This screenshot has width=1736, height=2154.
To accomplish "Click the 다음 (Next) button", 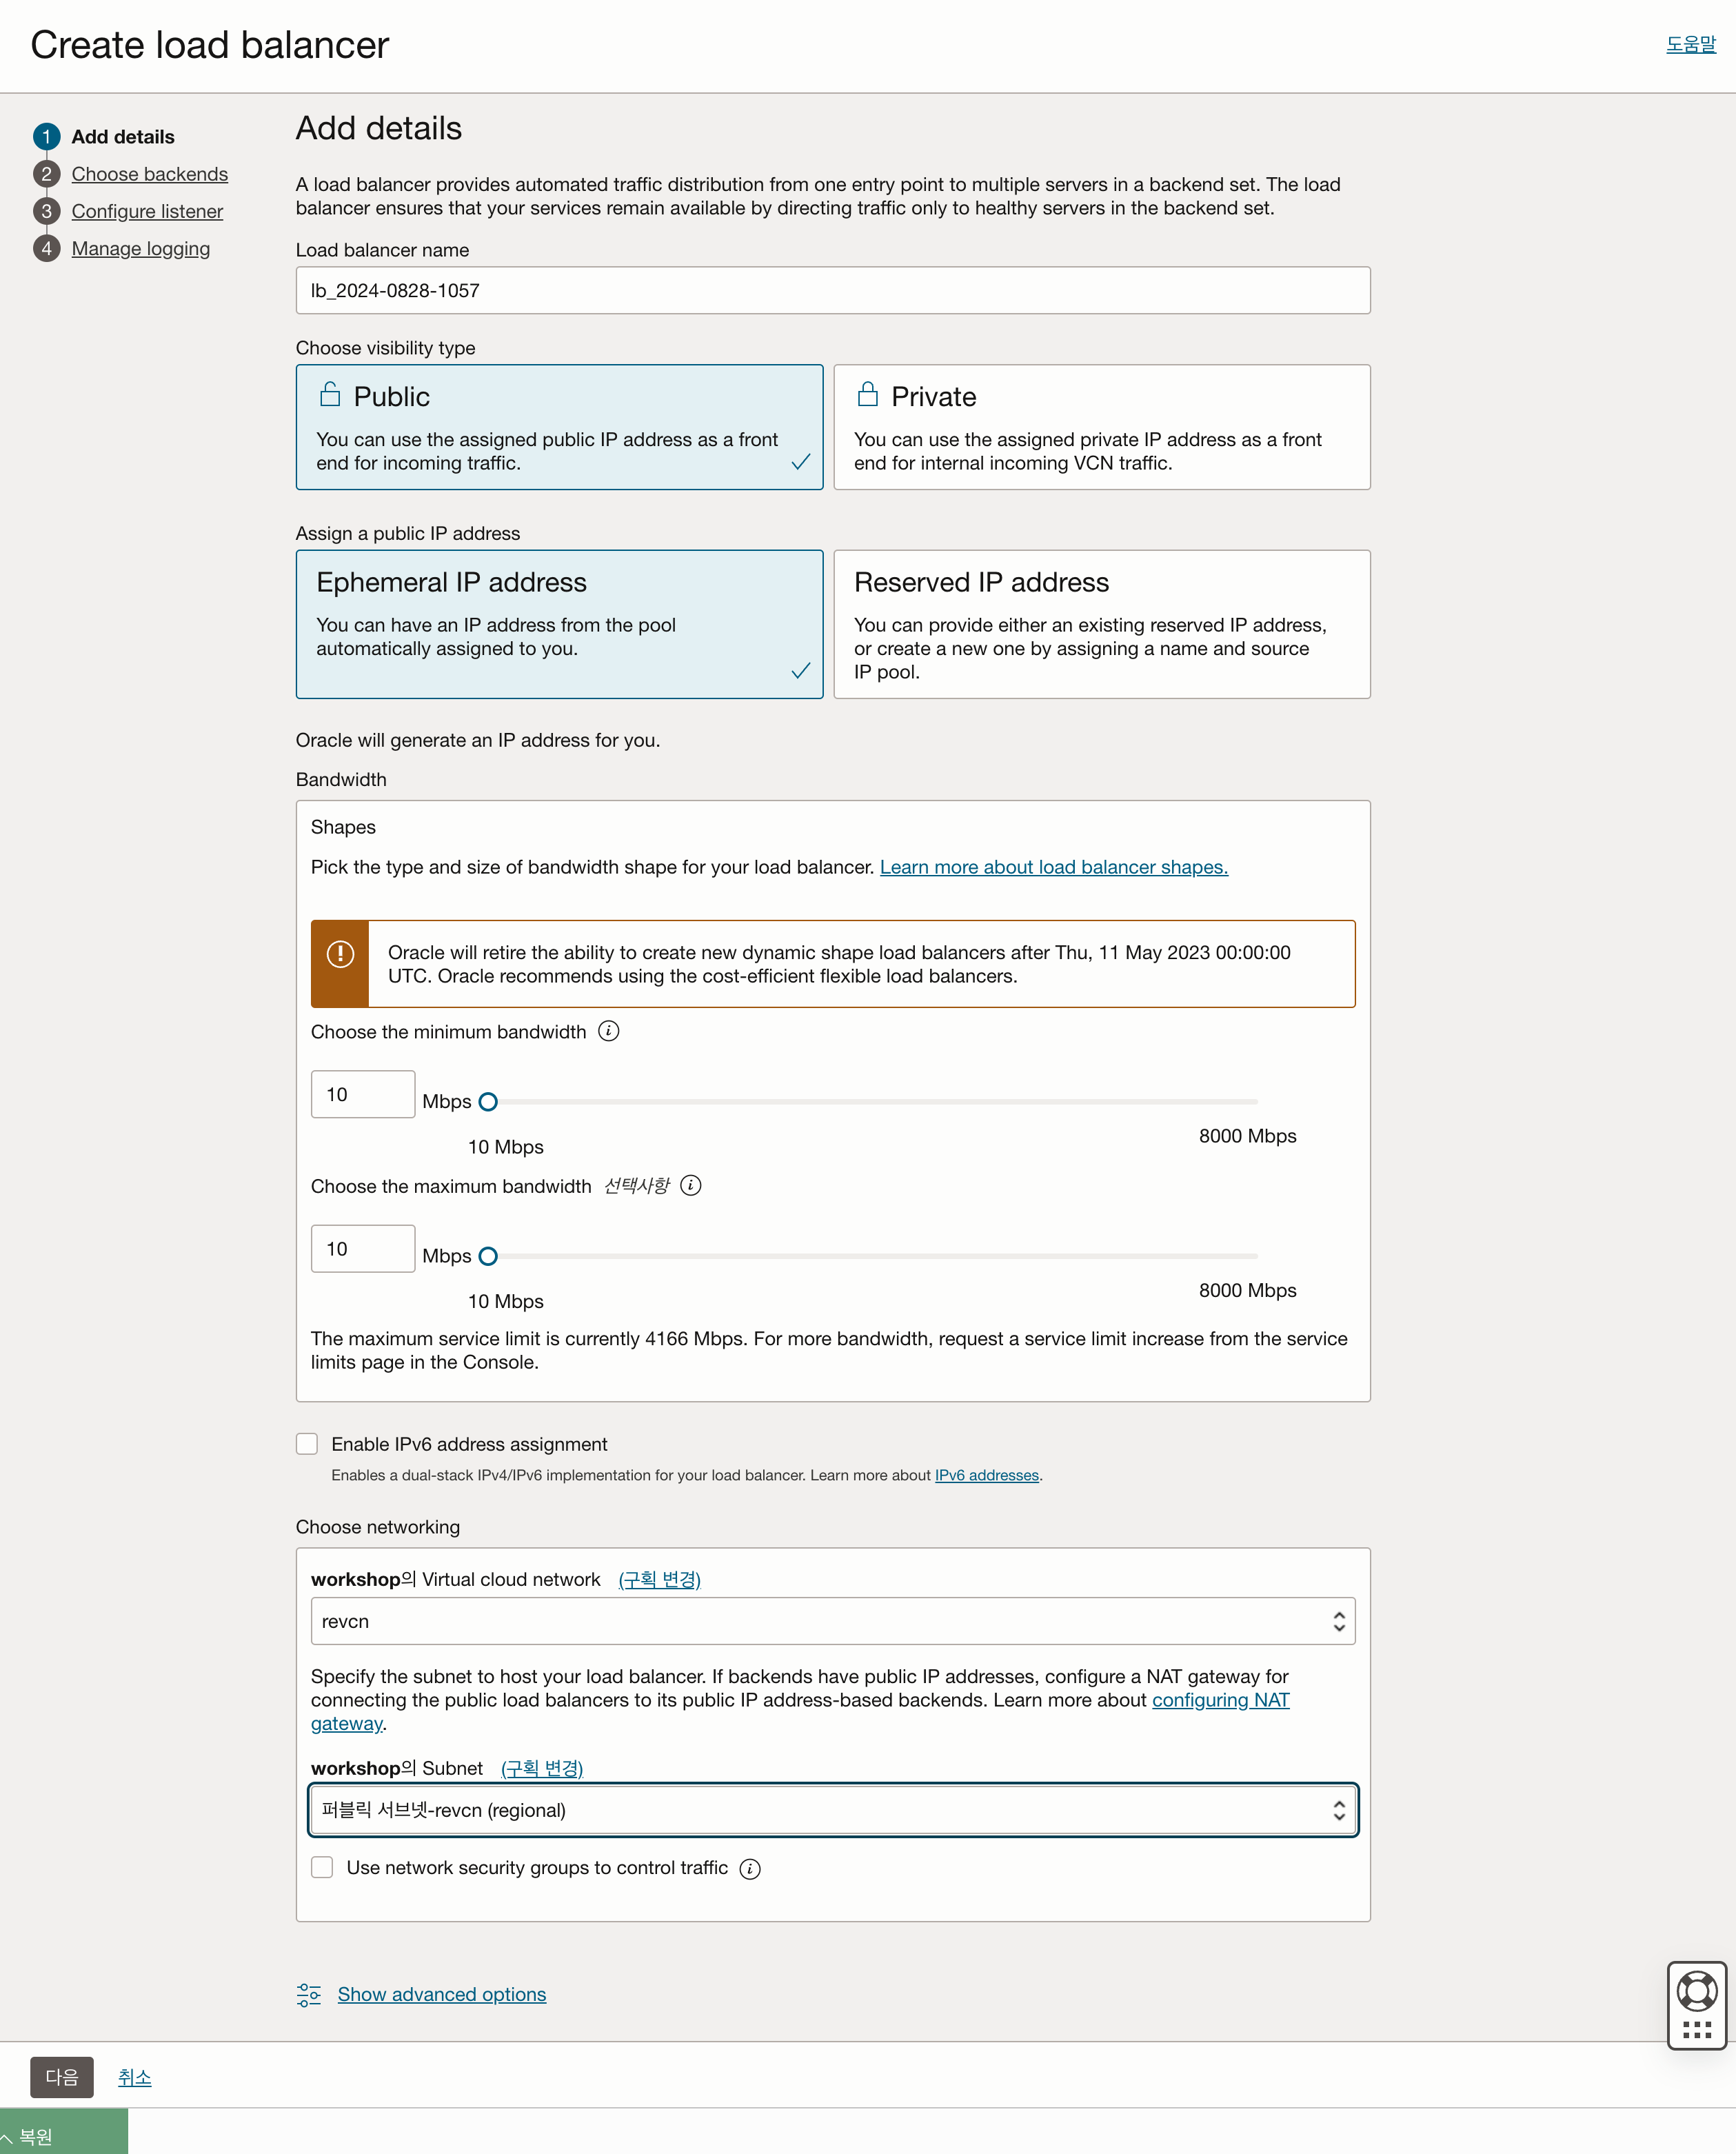I will pyautogui.click(x=62, y=2077).
